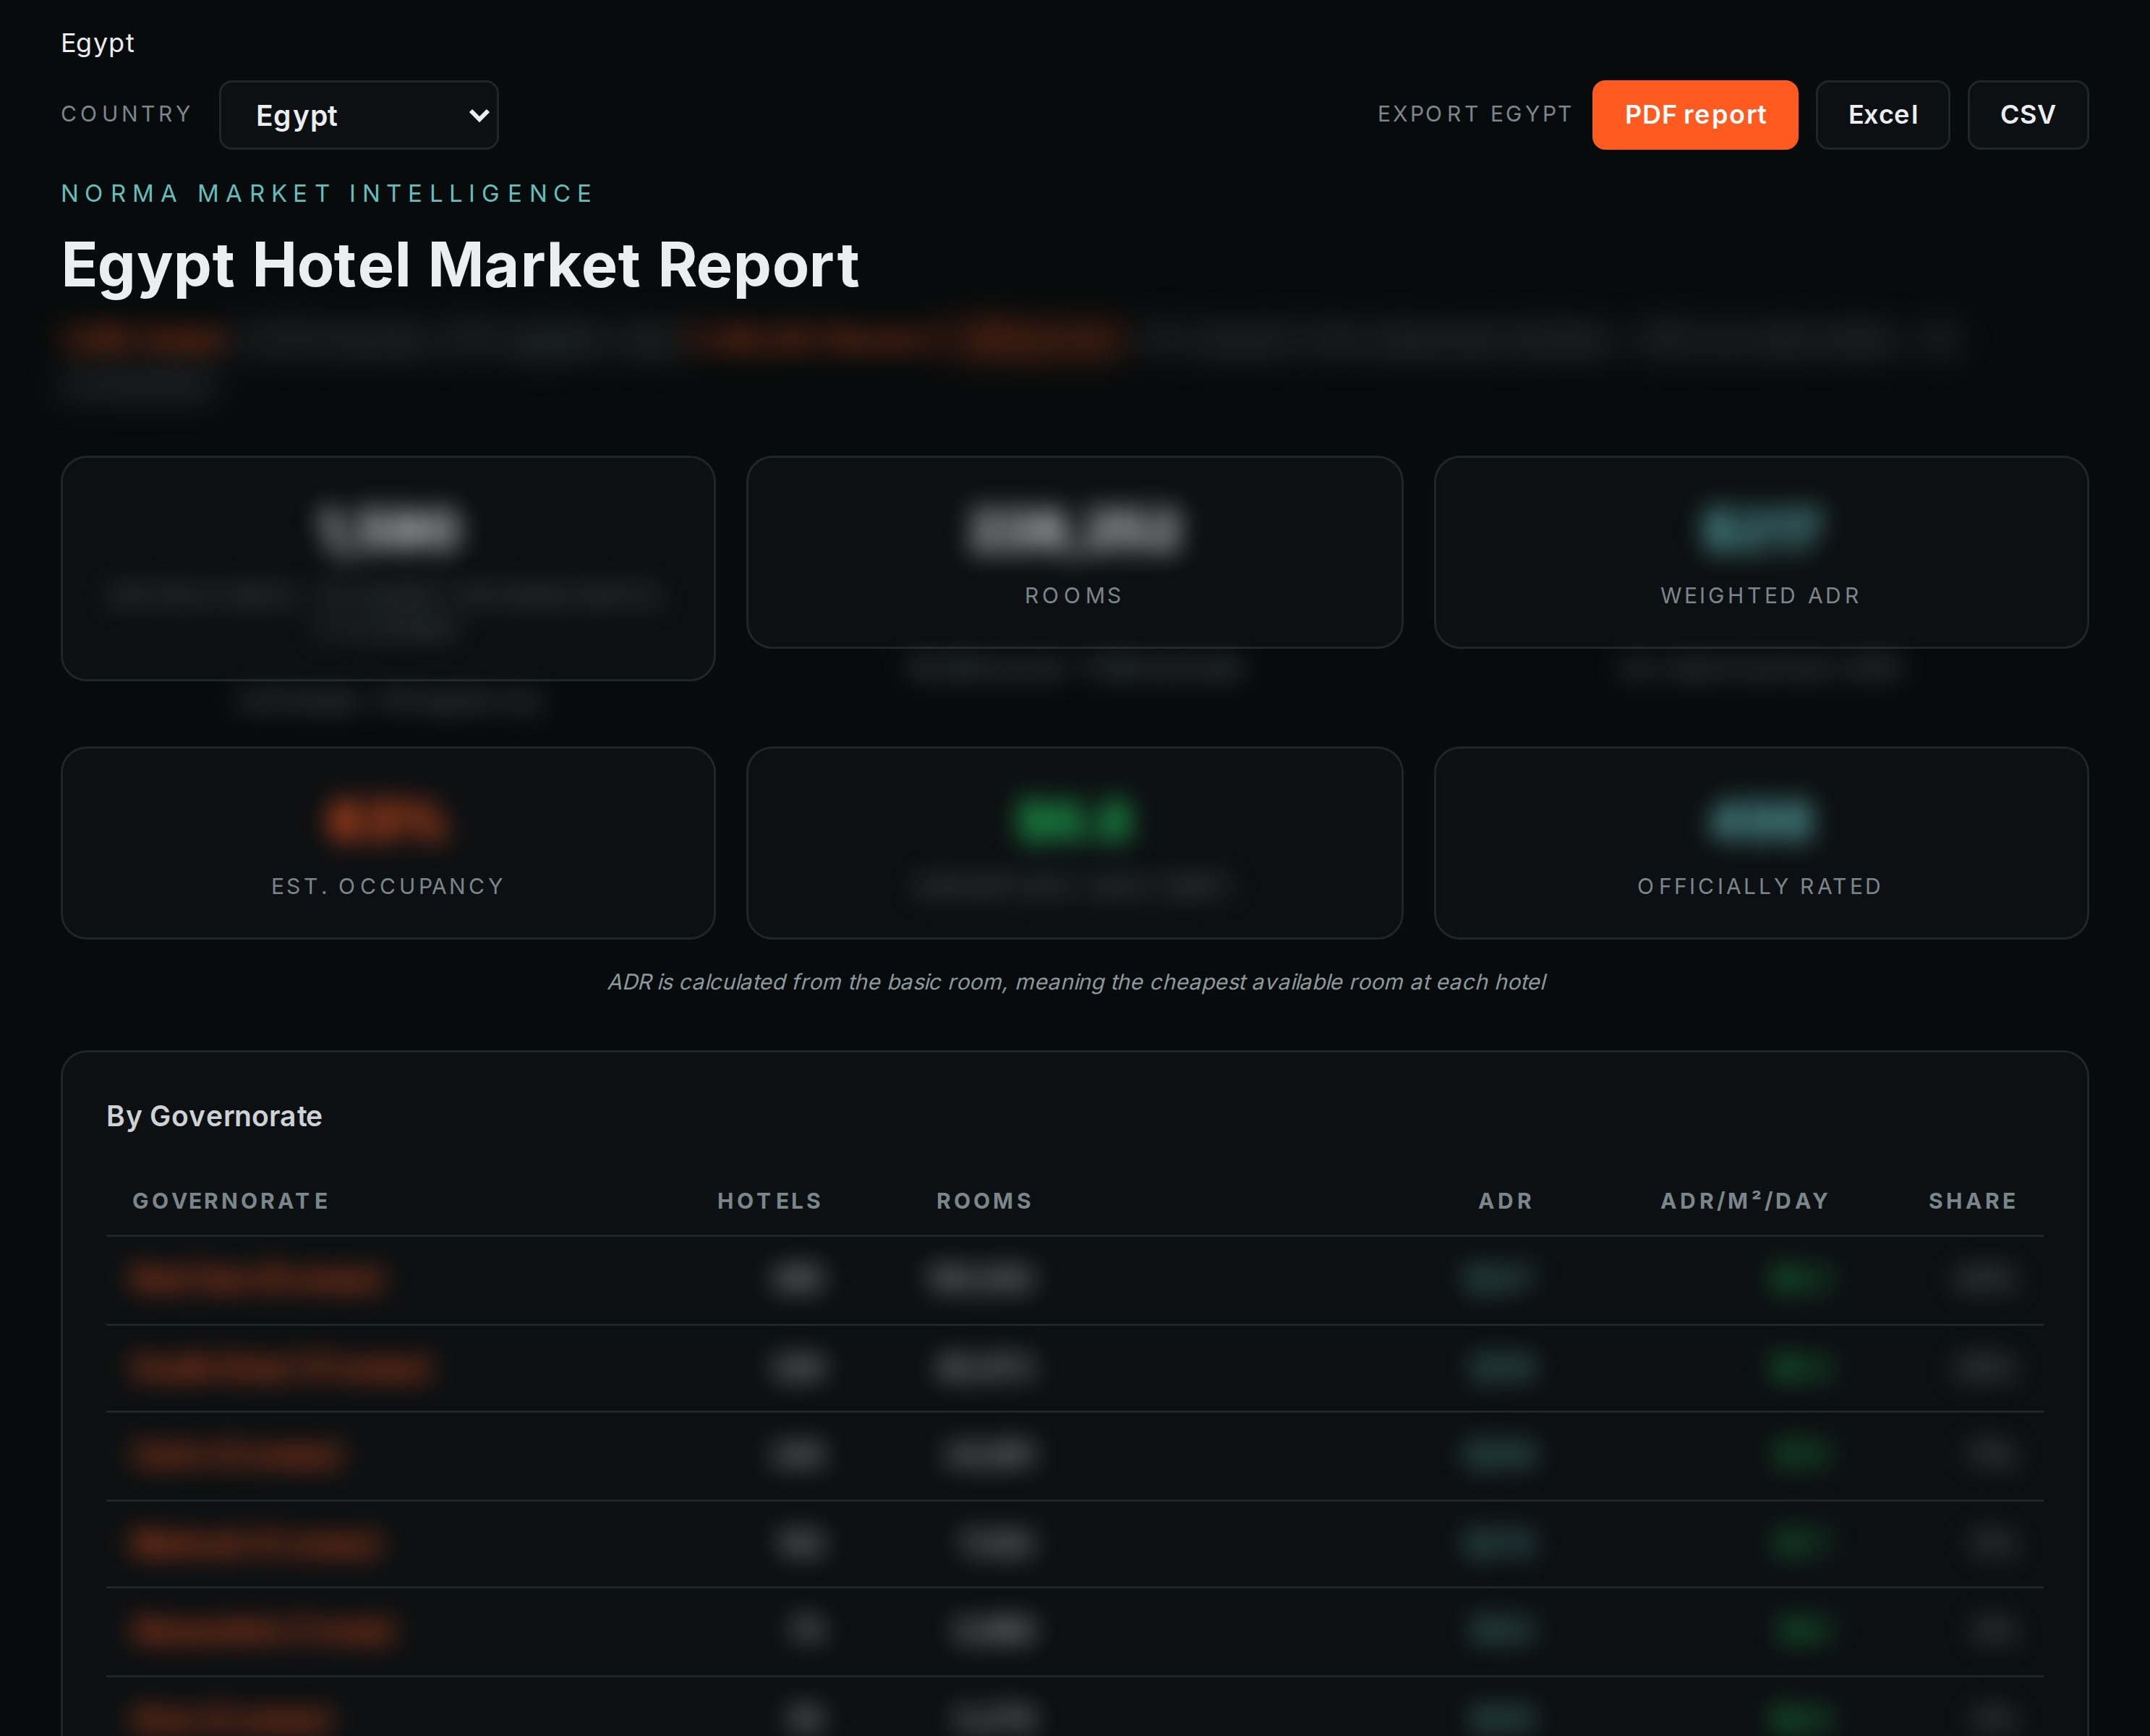This screenshot has height=1736, width=2150.
Task: Select the Officially Rated stat card
Action: click(x=1760, y=843)
